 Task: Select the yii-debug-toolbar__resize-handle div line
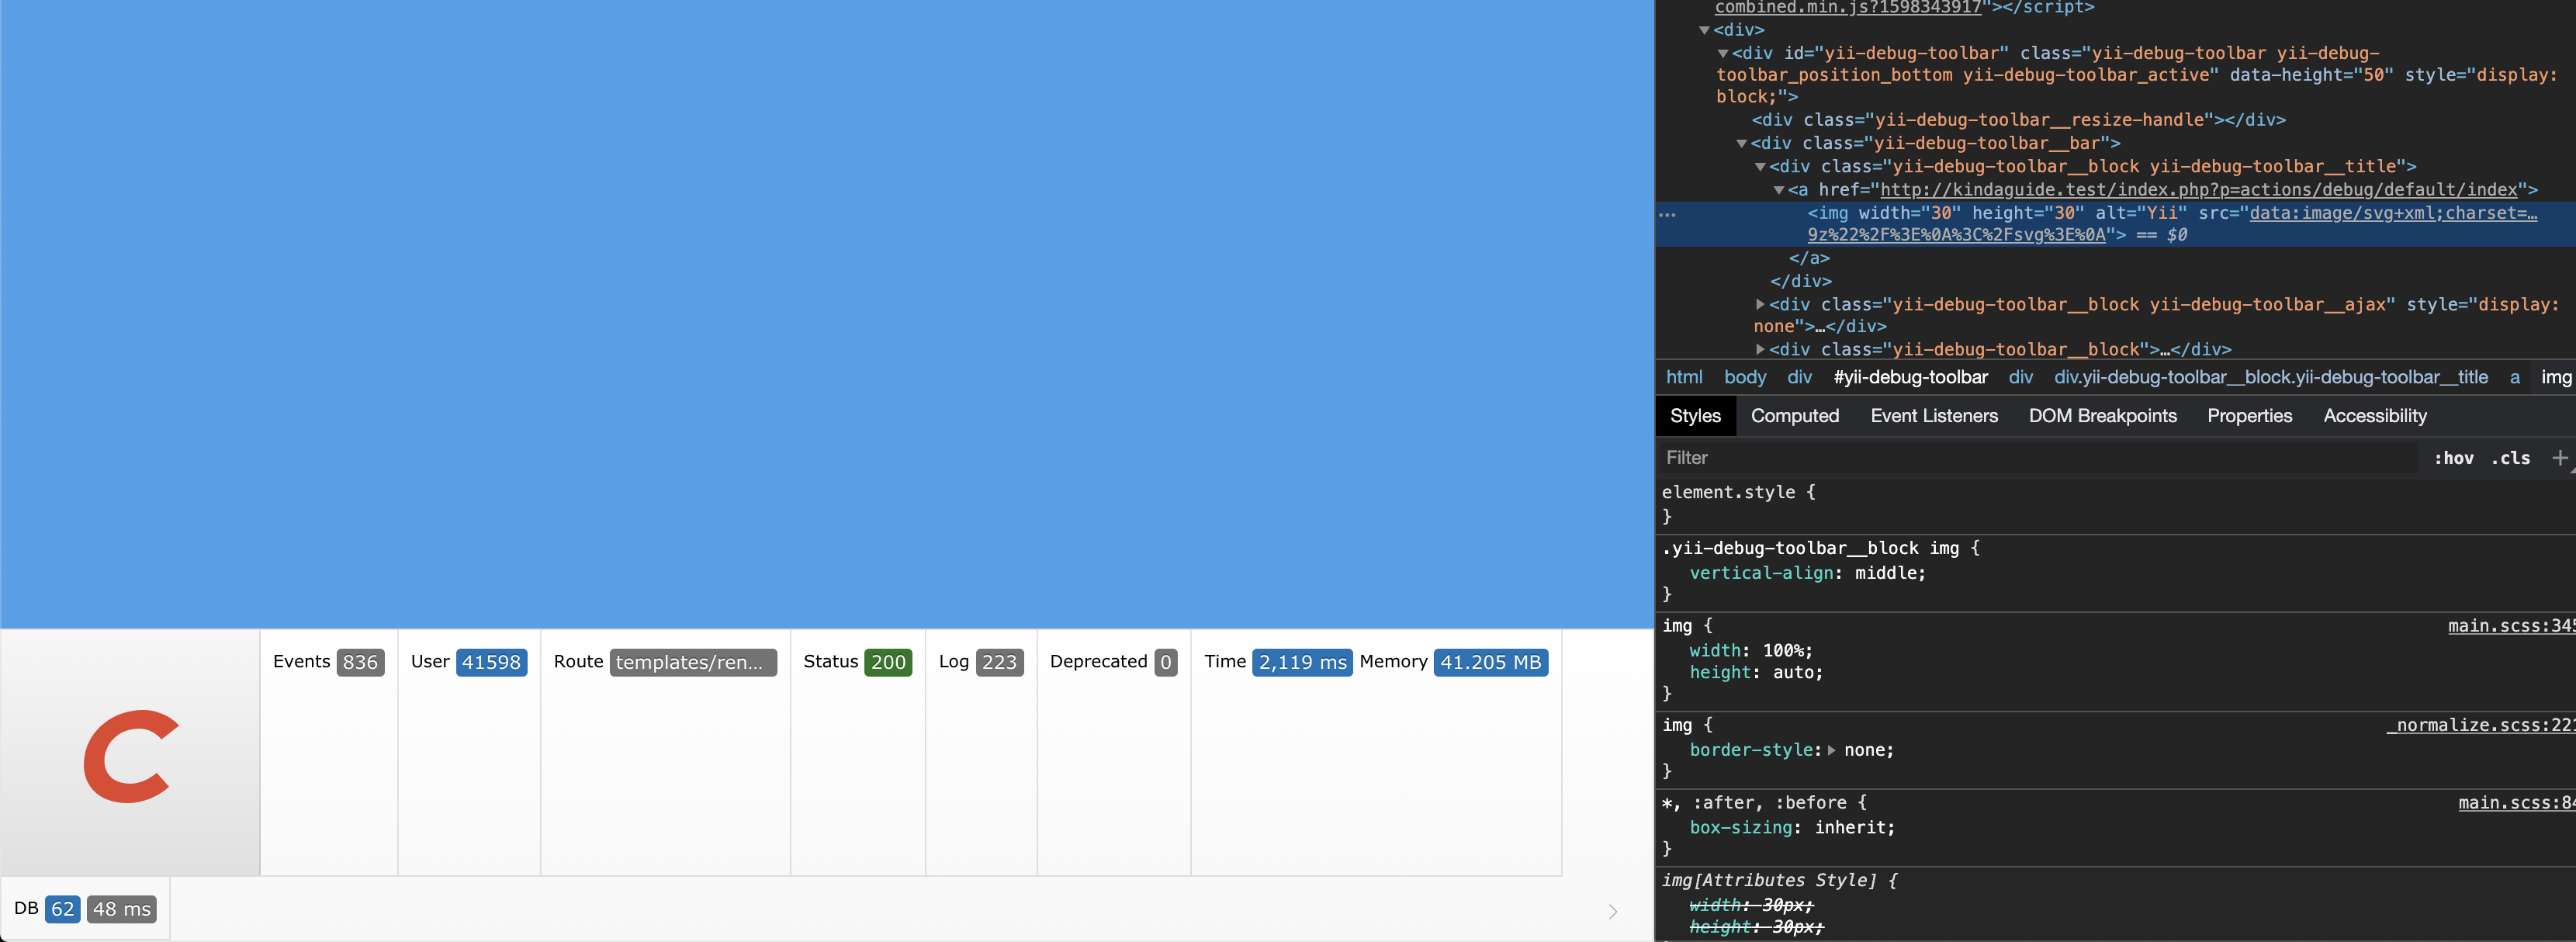2018,120
